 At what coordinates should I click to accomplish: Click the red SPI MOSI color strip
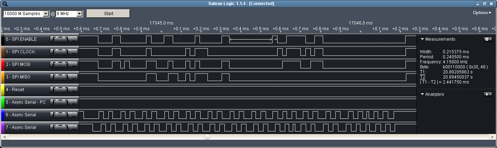click(x=2, y=64)
